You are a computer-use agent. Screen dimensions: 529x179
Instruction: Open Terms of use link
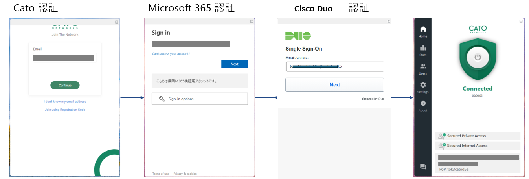point(161,174)
